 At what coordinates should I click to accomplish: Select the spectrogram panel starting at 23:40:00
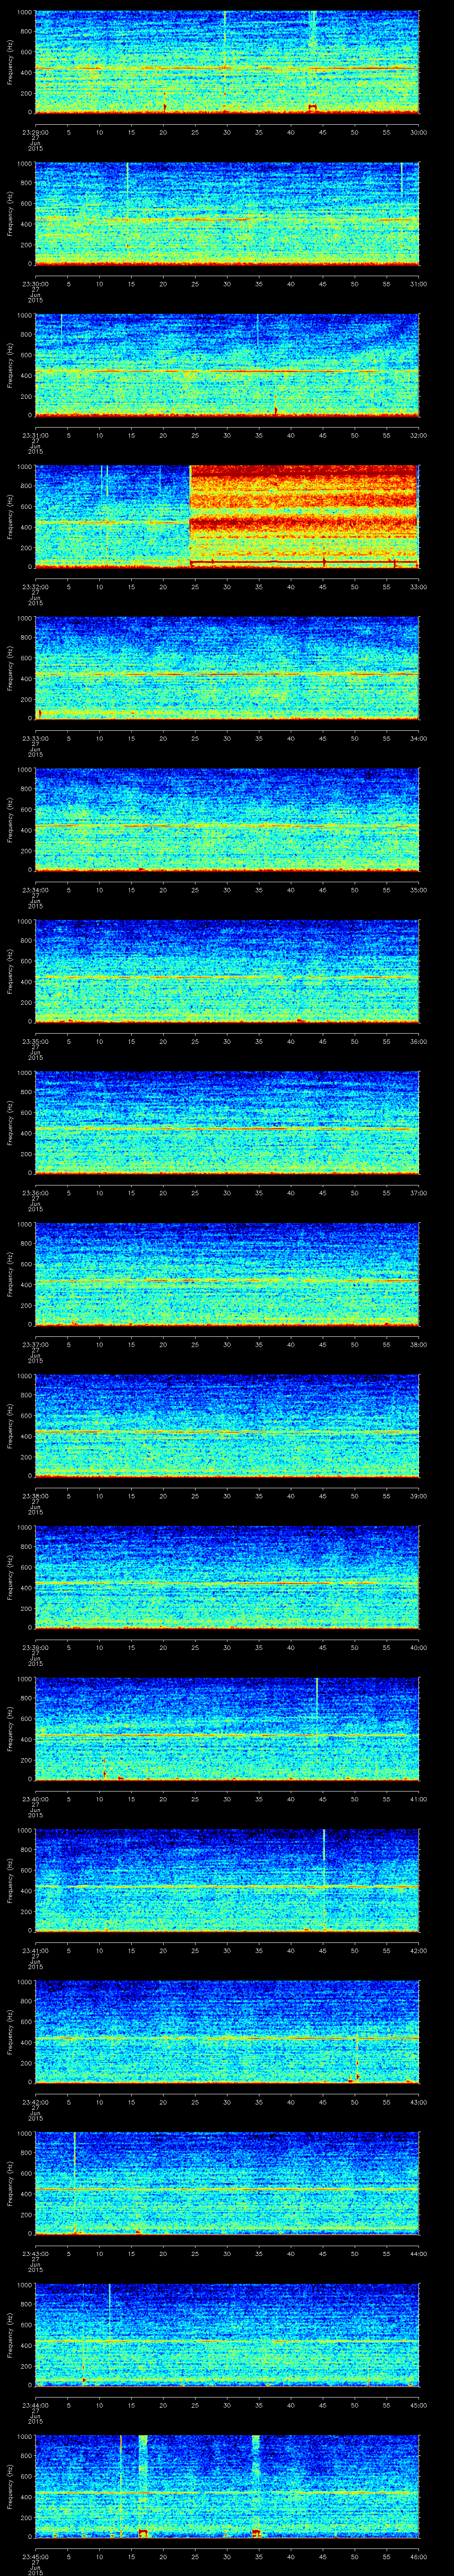(x=227, y=1728)
